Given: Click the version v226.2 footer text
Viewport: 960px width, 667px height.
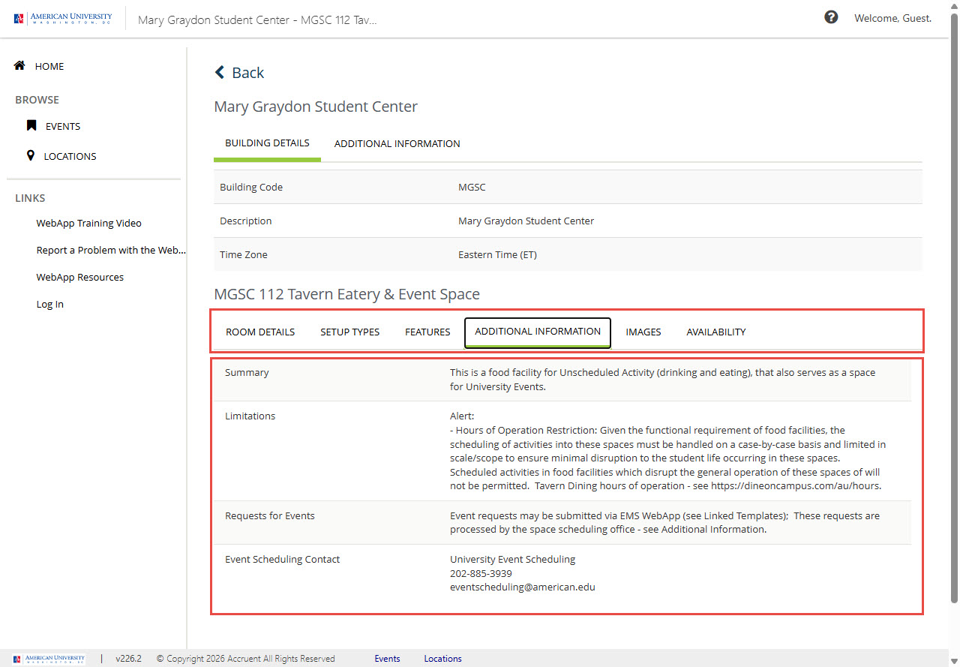Looking at the screenshot, I should click(128, 659).
